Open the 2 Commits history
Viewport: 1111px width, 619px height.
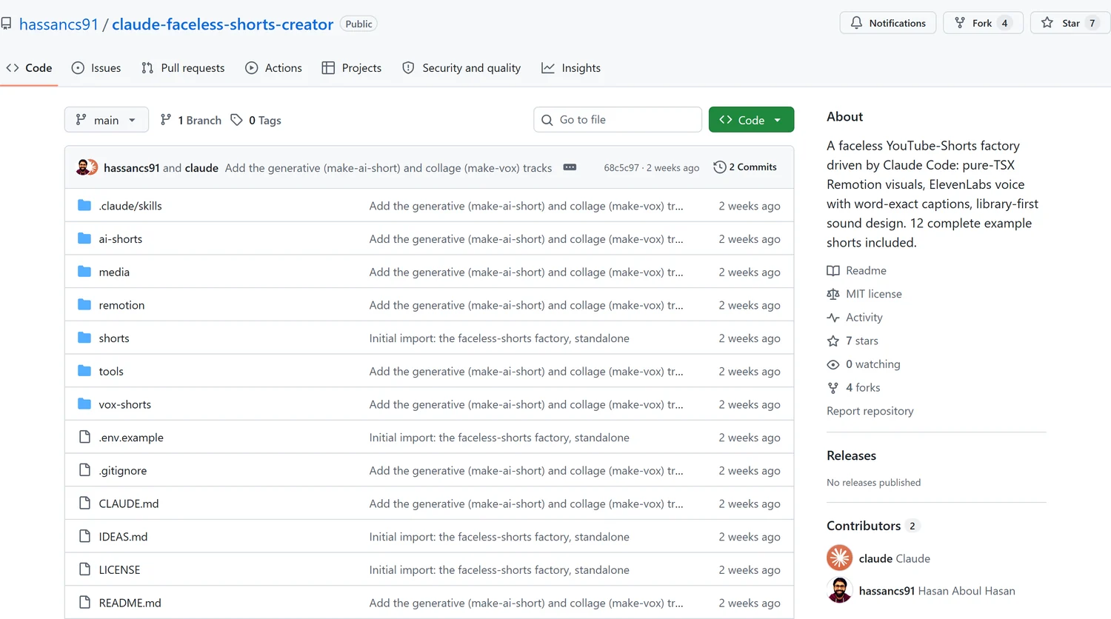click(745, 167)
